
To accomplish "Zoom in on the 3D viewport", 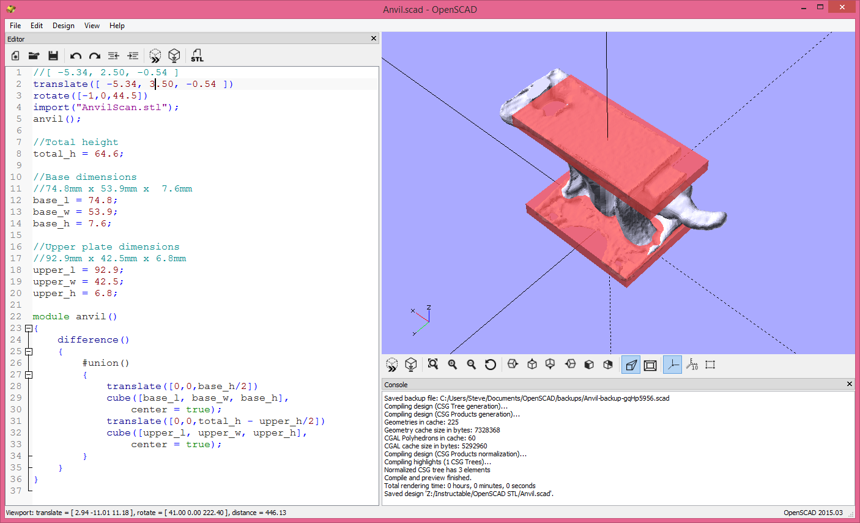I will 452,364.
